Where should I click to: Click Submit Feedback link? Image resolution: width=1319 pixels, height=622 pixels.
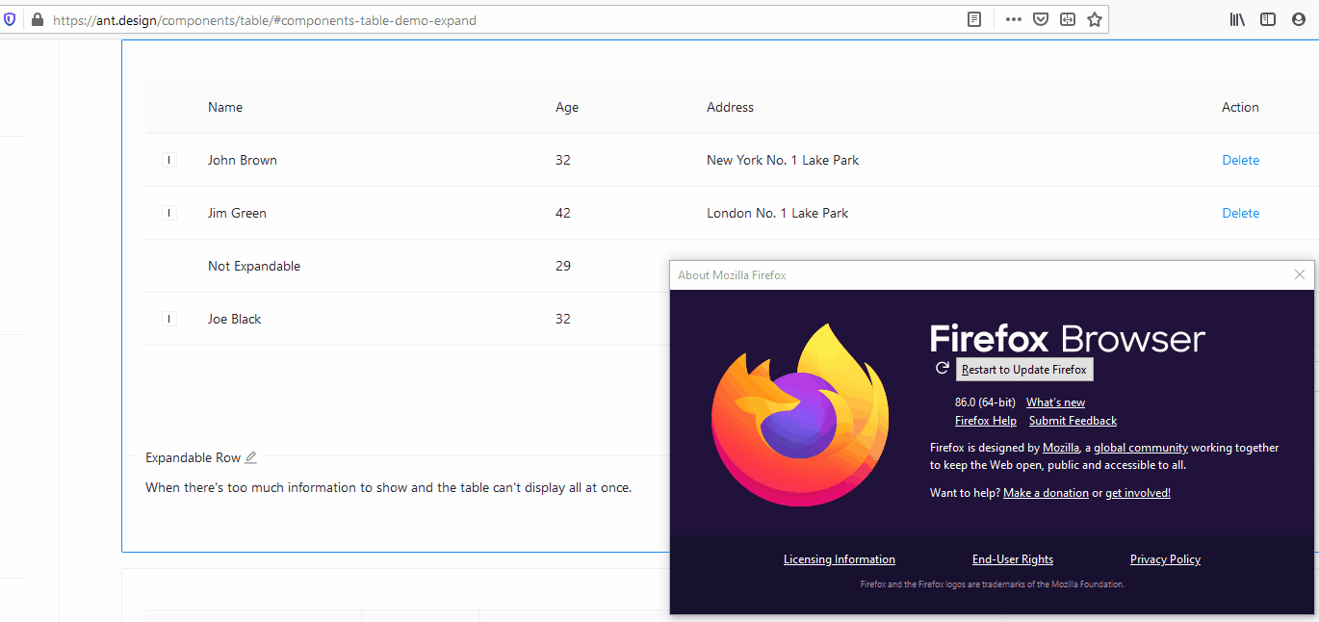[x=1073, y=421]
